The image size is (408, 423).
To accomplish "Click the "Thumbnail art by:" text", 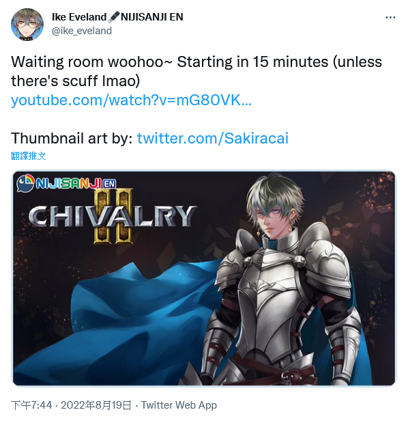I will tap(72, 139).
